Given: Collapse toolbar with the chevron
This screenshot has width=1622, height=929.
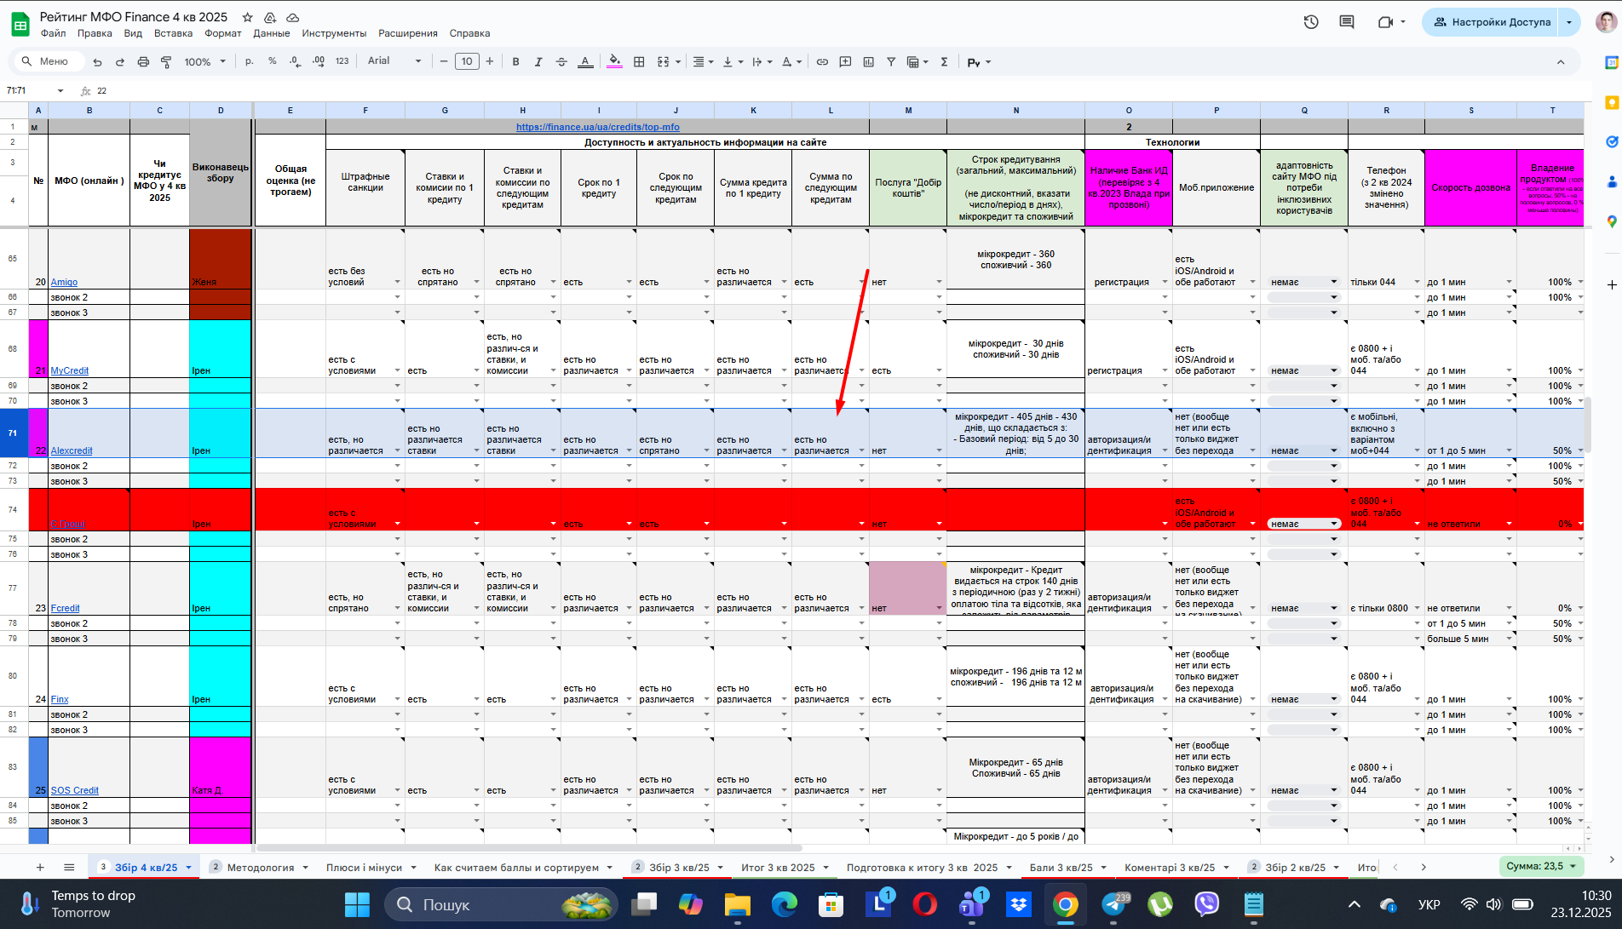Looking at the screenshot, I should [x=1561, y=62].
